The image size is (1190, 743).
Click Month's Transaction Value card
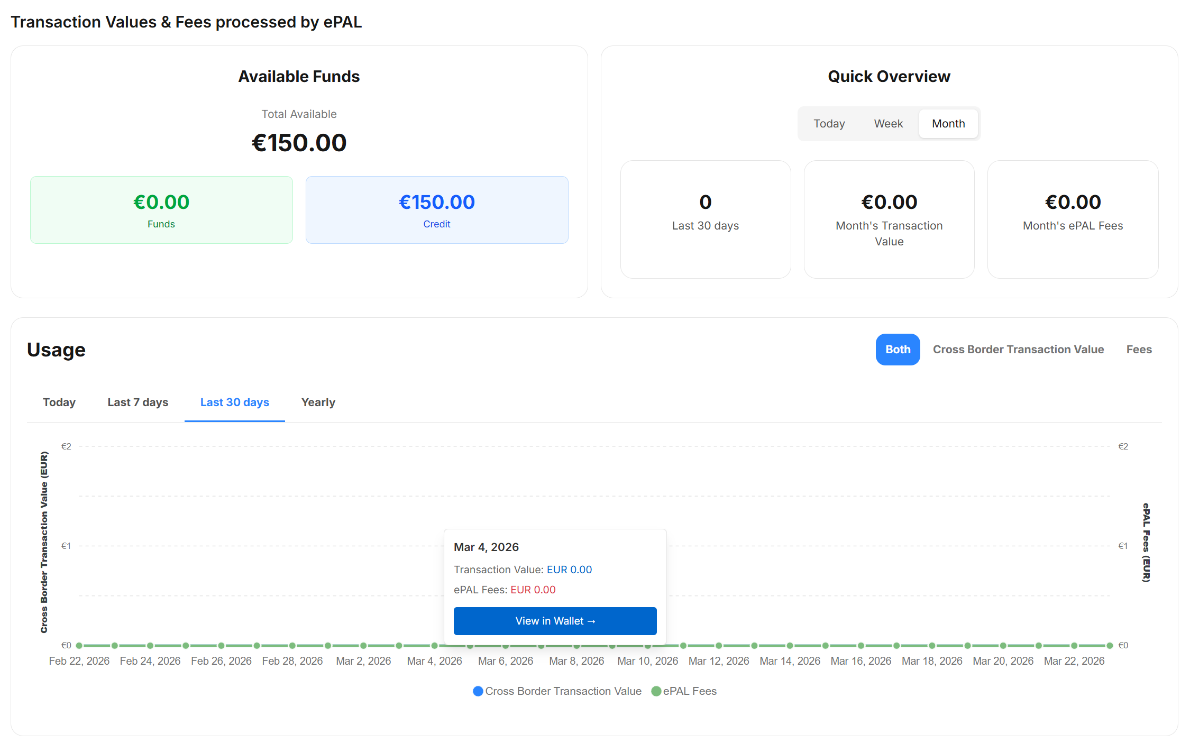pyautogui.click(x=889, y=219)
